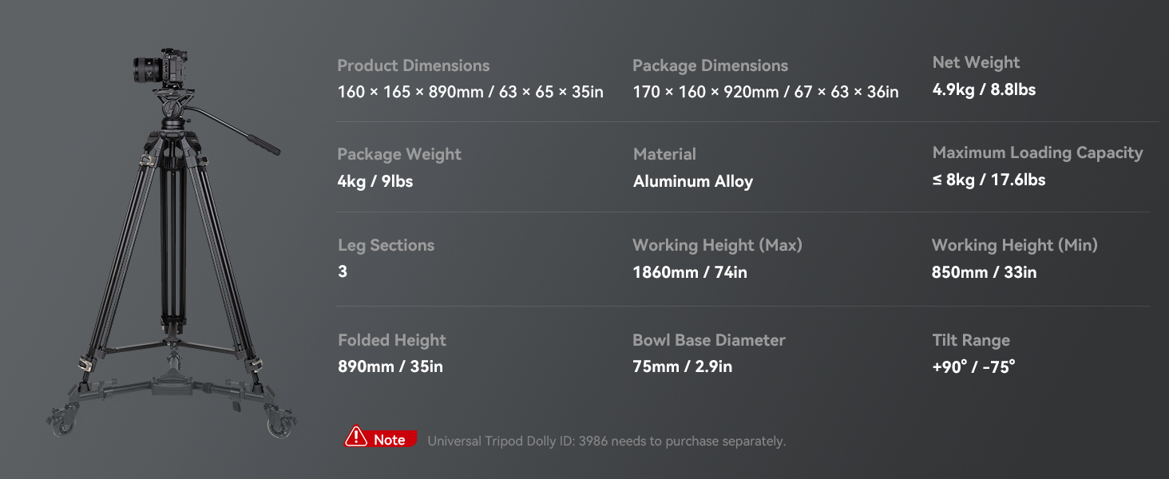Select the Tilt Range value +90° / -75°
Viewport: 1169px width, 479px height.
pos(973,367)
